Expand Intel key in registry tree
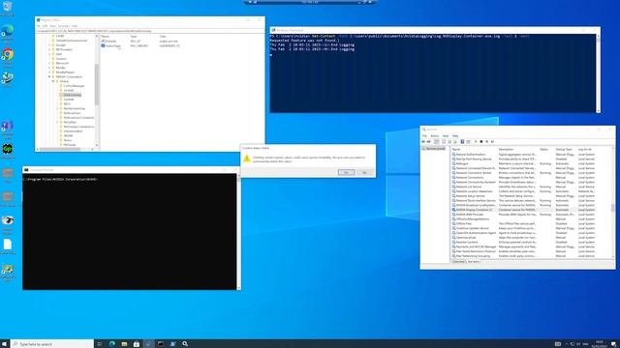This screenshot has width=620, height=348. (49, 54)
